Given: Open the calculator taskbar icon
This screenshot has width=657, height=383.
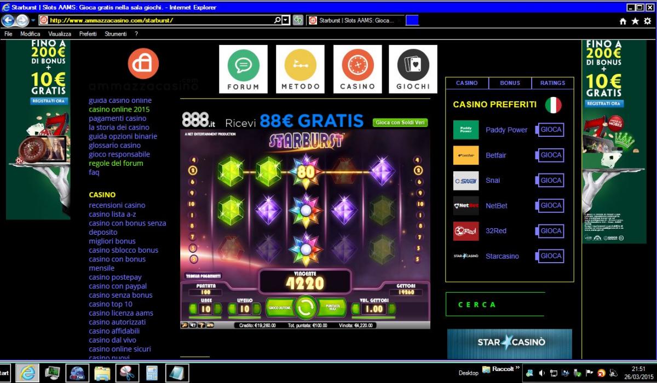Looking at the screenshot, I should tap(152, 373).
